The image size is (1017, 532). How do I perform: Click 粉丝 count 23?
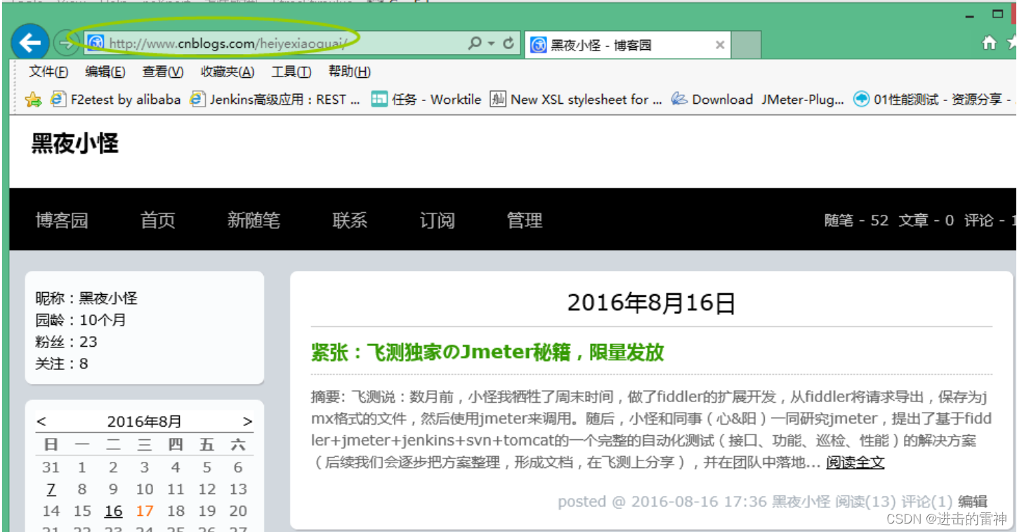88,342
